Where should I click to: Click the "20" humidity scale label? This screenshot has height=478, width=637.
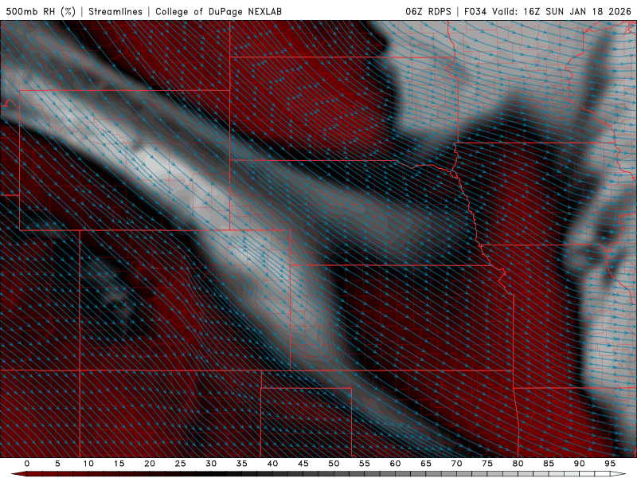tap(150, 464)
